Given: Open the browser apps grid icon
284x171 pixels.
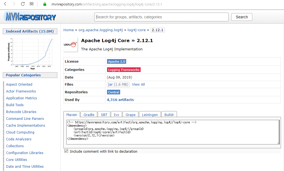Looking at the screenshot, I should [x=31, y=4].
